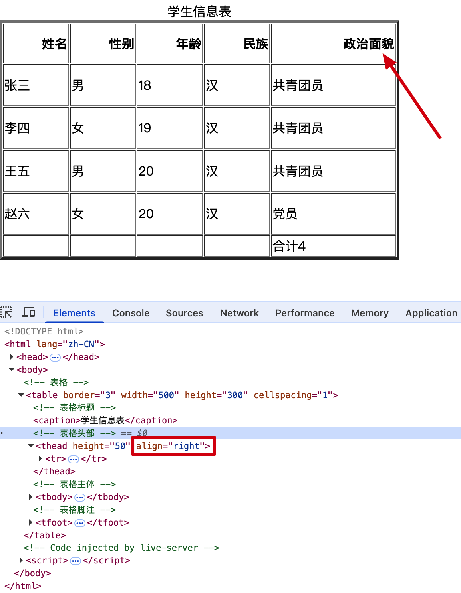Click the ellipsis badge in tbody element
The width and height of the screenshot is (461, 593).
80,497
